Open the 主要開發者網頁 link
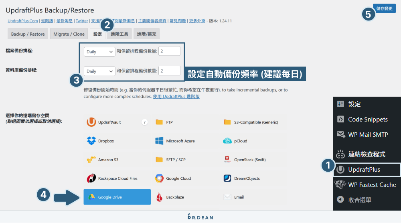 pos(152,21)
